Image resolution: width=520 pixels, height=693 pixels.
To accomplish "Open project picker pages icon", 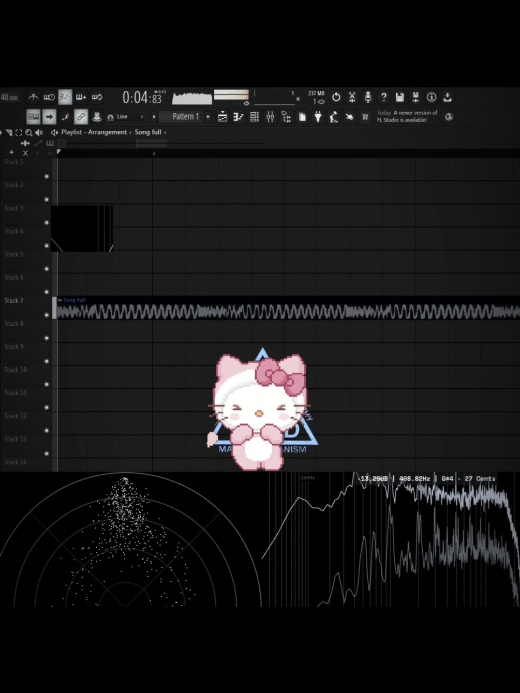I will pos(302,117).
